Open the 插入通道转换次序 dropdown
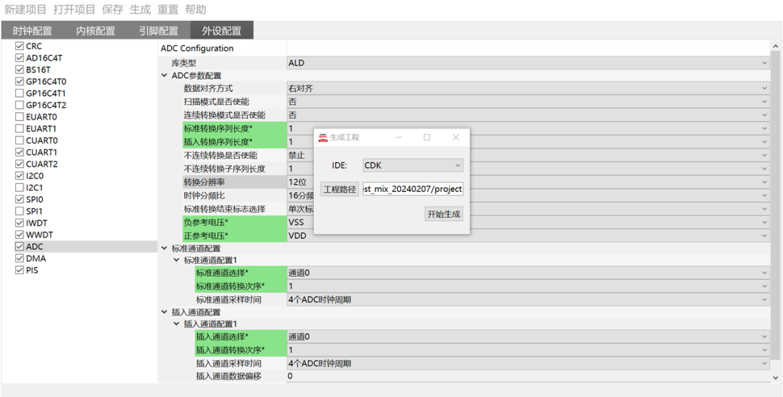The width and height of the screenshot is (783, 397). click(x=529, y=350)
